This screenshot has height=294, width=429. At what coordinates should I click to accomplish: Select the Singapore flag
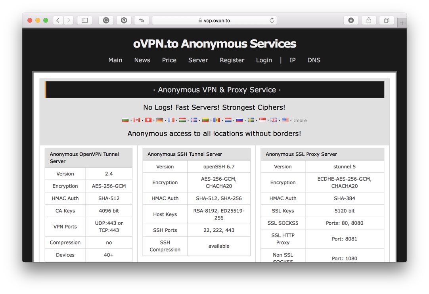262,120
